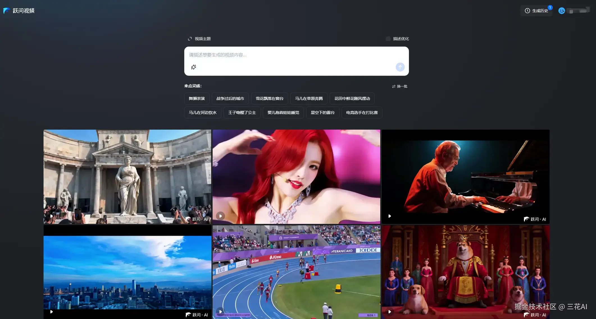This screenshot has height=319, width=596.
Task: Open 生成历史 generation history
Action: (x=536, y=11)
